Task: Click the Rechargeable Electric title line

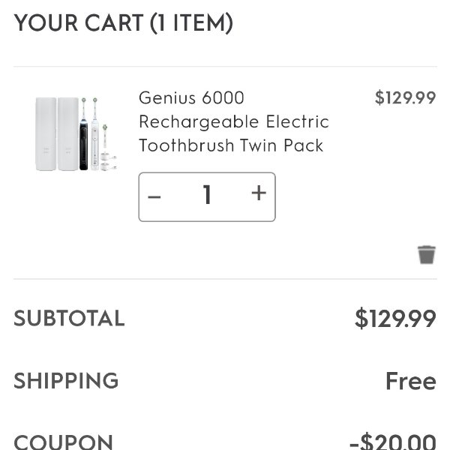Action: click(x=234, y=122)
